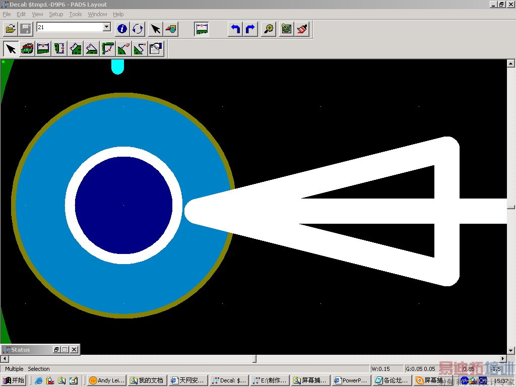Open the Tools menu
Image resolution: width=516 pixels, height=387 pixels.
76,14
